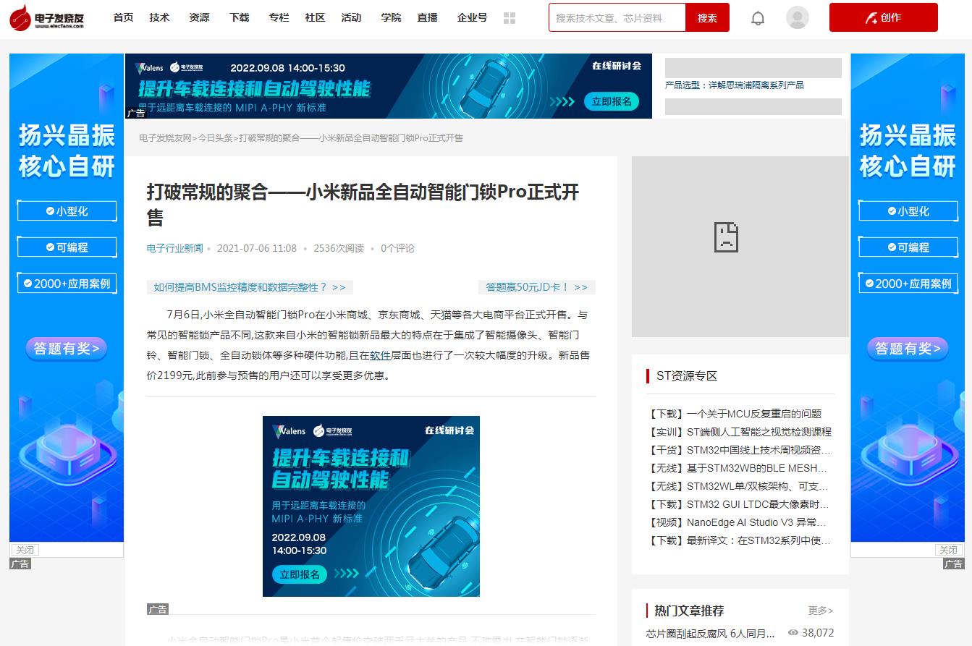Click the red 搜索 button

pyautogui.click(x=707, y=17)
